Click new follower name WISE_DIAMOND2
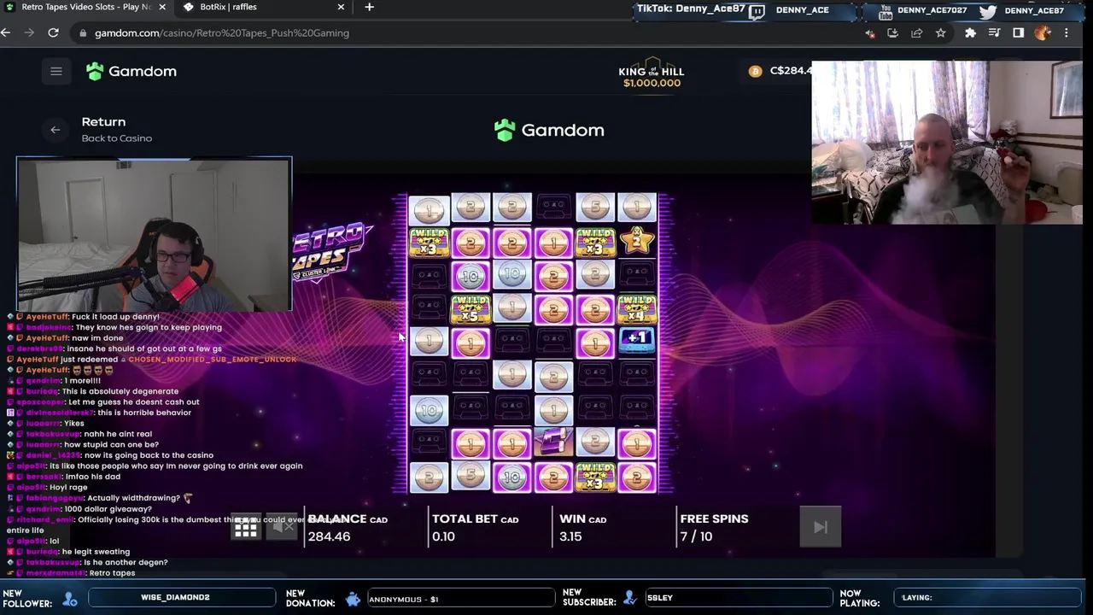Image resolution: width=1093 pixels, height=615 pixels. (175, 597)
